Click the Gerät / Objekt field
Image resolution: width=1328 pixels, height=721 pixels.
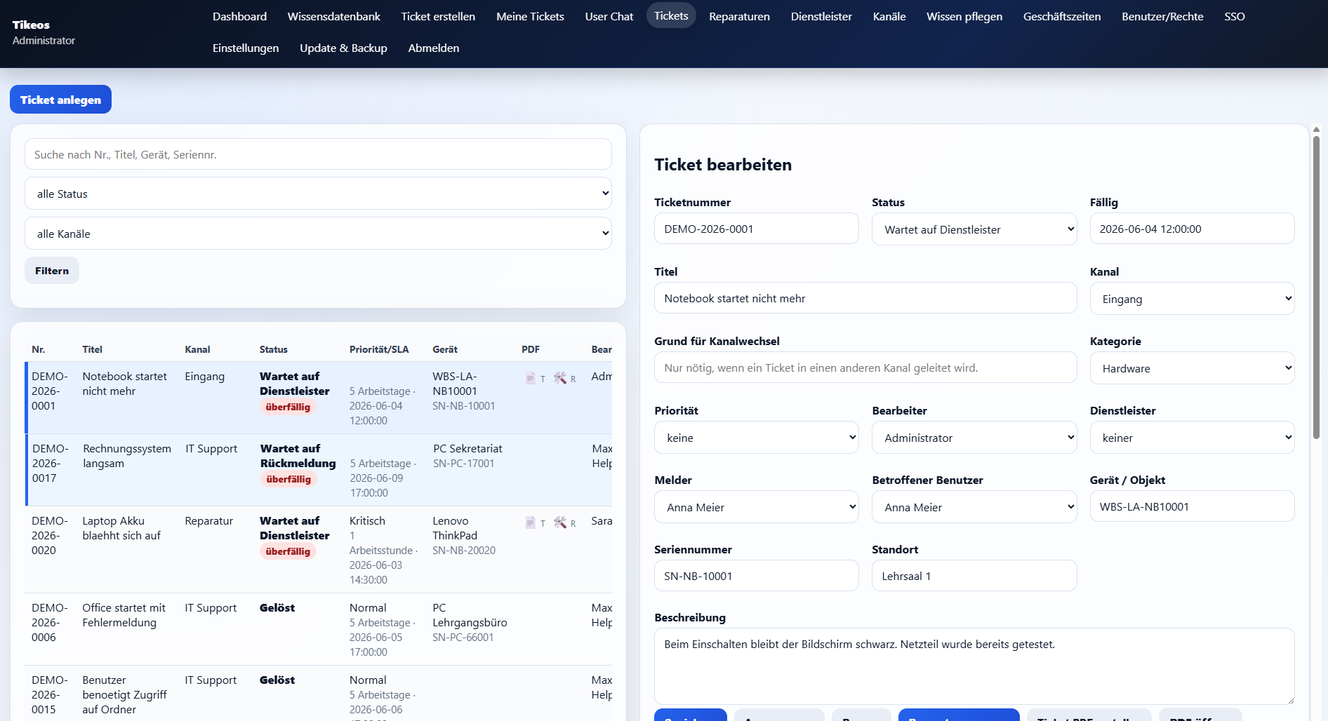click(1192, 506)
